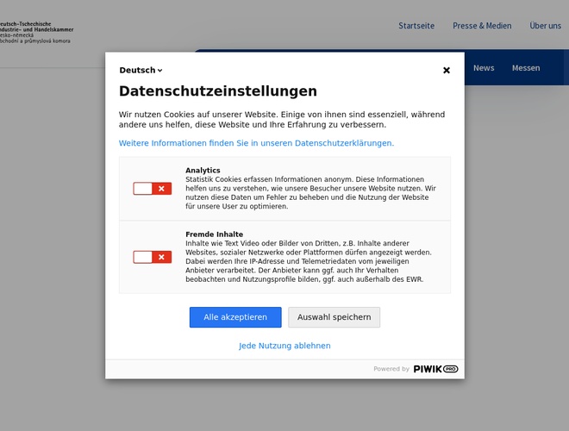Click the Fremde Inhalte description text
Image resolution: width=569 pixels, height=431 pixels.
coord(308,261)
